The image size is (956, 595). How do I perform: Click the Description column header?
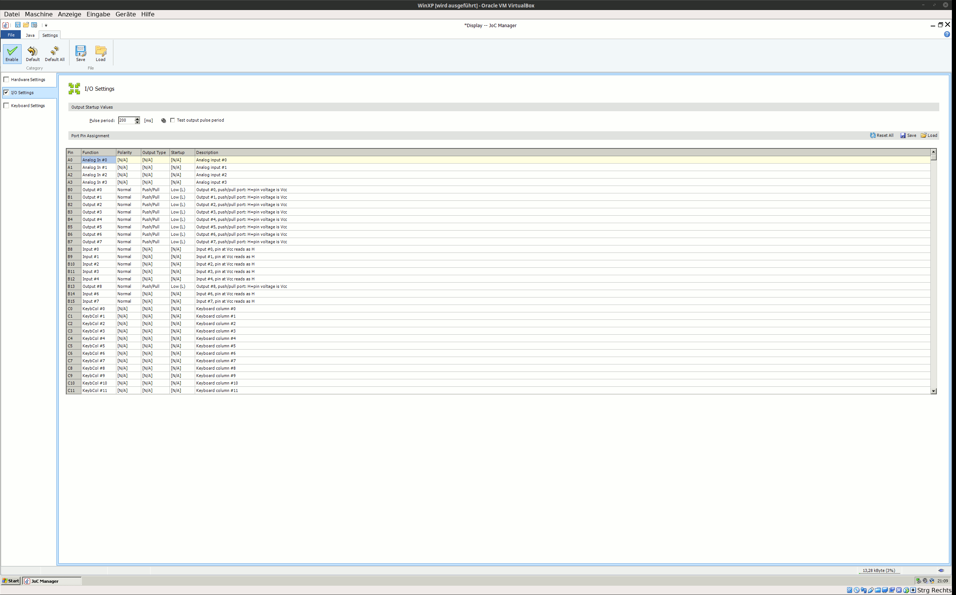point(562,153)
